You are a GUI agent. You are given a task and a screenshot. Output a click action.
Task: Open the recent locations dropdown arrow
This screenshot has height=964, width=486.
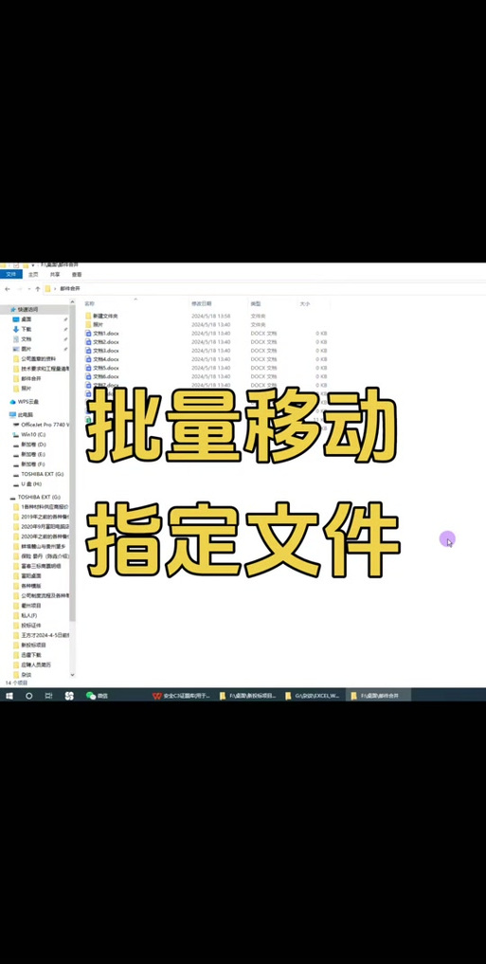(x=28, y=288)
